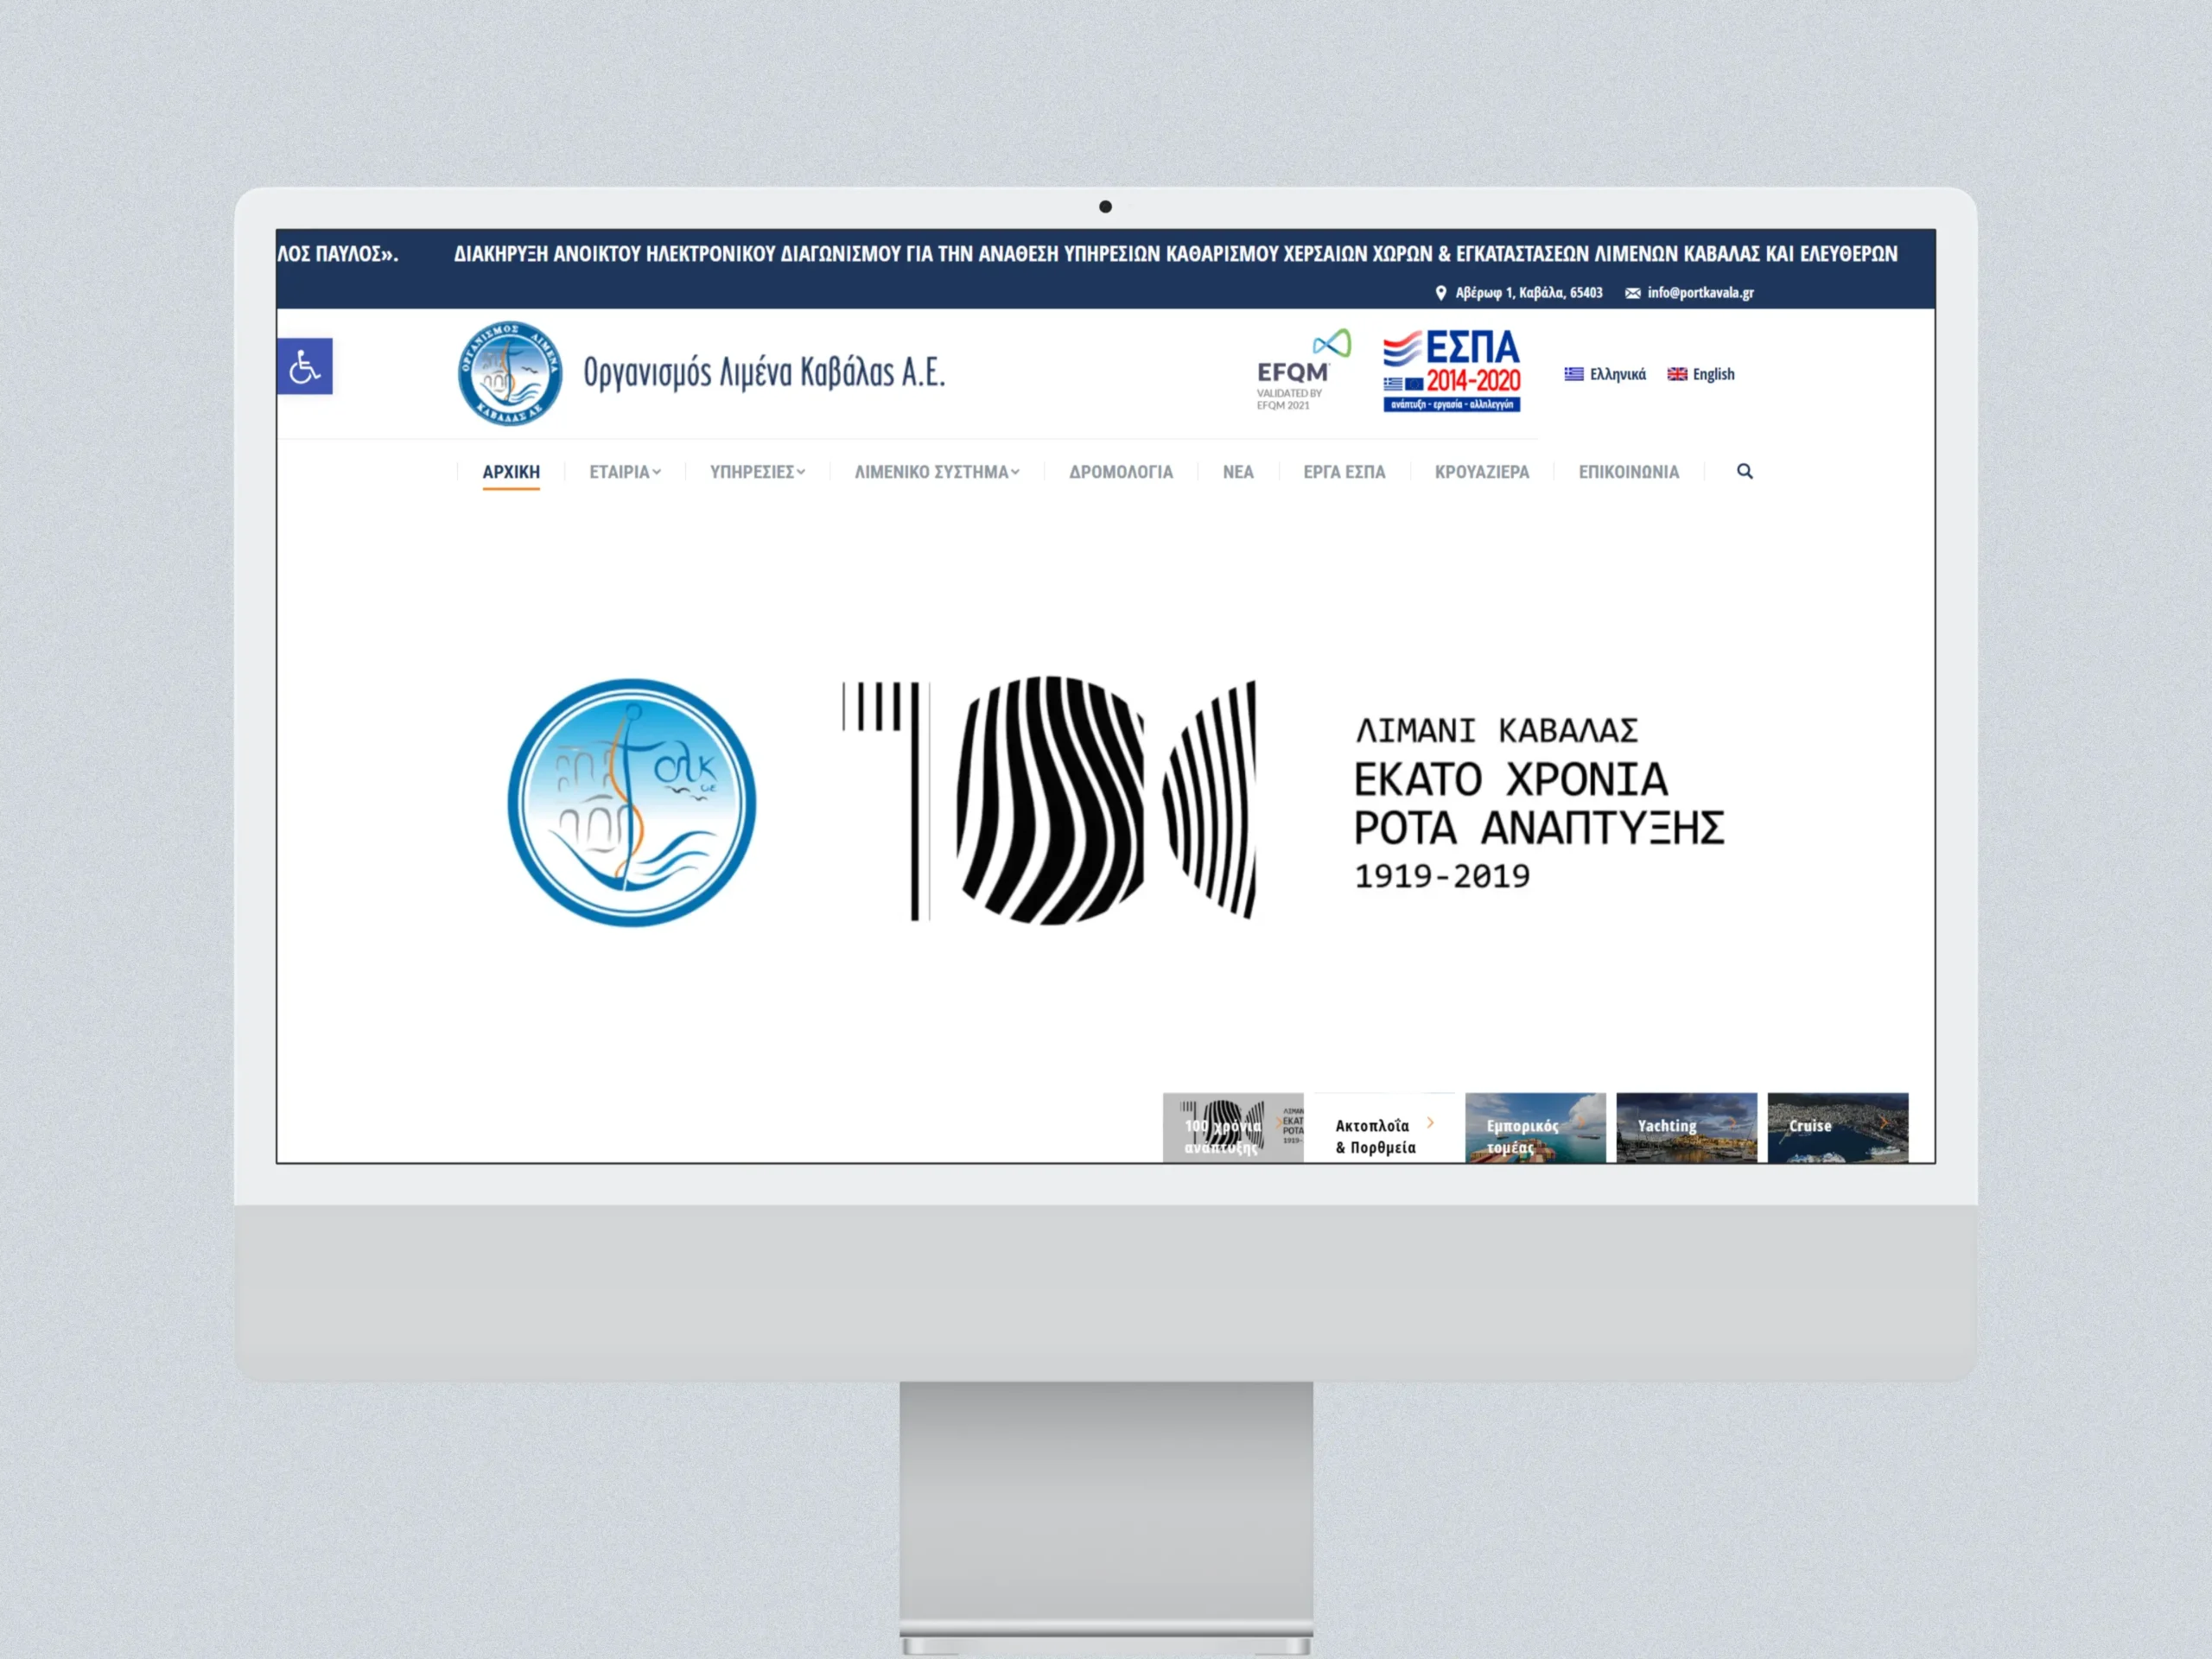The width and height of the screenshot is (2212, 1659).
Task: Click the round port authority logo
Action: point(509,373)
